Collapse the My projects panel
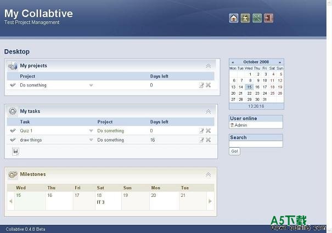The width and height of the screenshot is (332, 233). click(208, 66)
